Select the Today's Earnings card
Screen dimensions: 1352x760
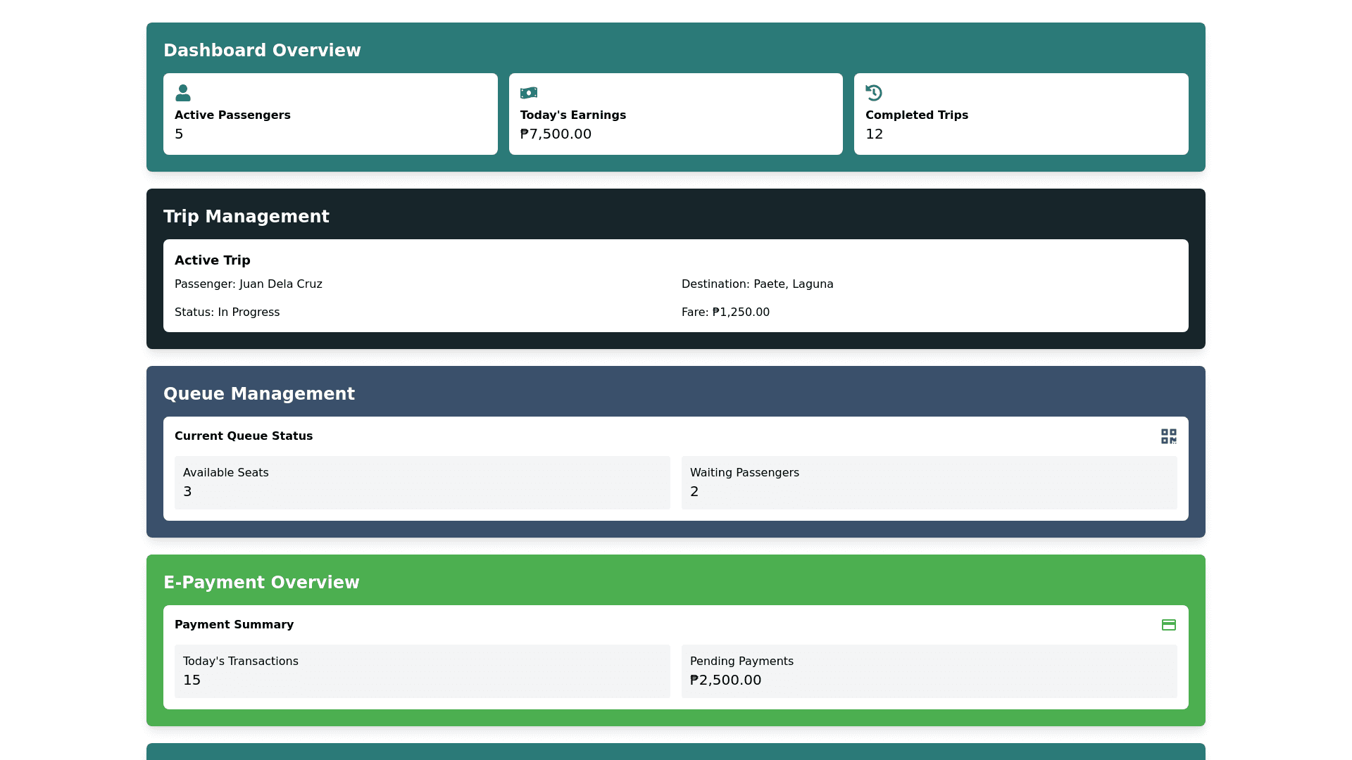675,114
